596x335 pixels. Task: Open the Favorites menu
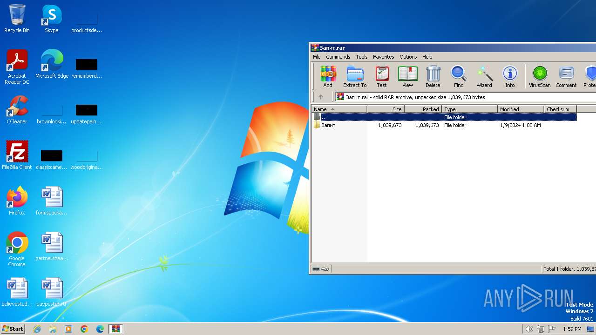383,57
